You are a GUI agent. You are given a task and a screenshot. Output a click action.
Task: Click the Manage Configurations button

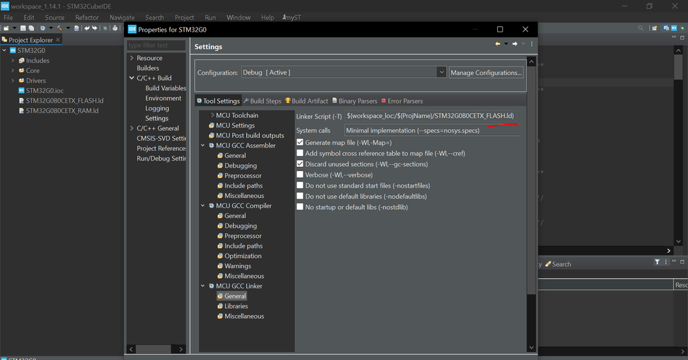(486, 72)
